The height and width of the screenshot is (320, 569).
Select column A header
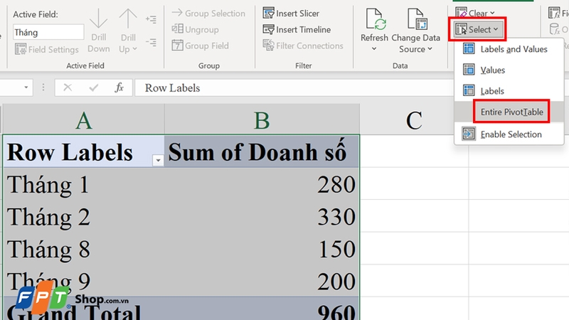click(x=83, y=119)
